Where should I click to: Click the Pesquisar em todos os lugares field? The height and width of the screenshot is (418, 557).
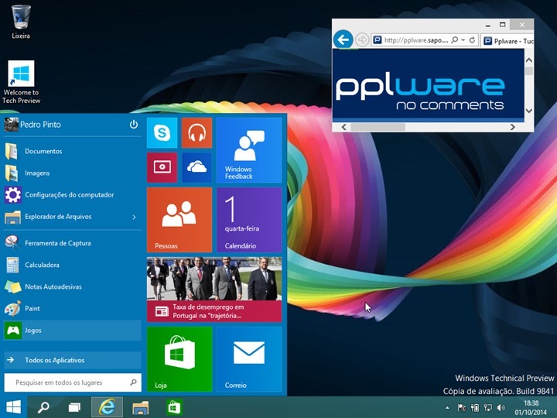tap(73, 382)
